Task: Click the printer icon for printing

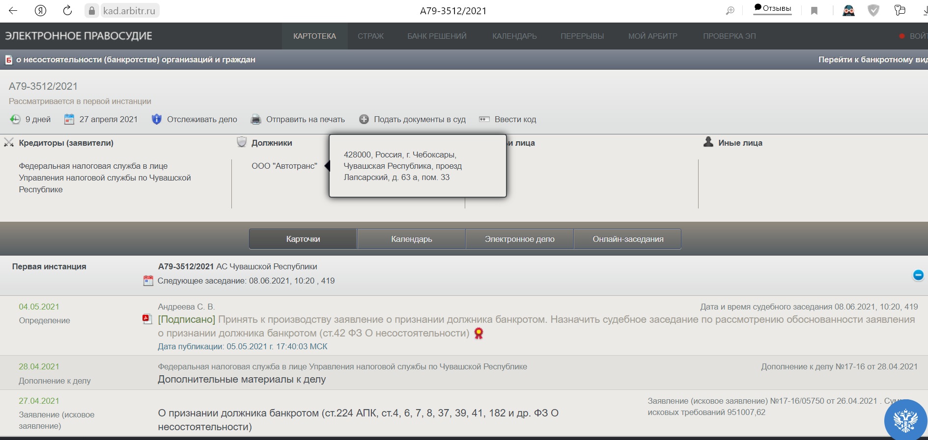Action: (x=255, y=119)
